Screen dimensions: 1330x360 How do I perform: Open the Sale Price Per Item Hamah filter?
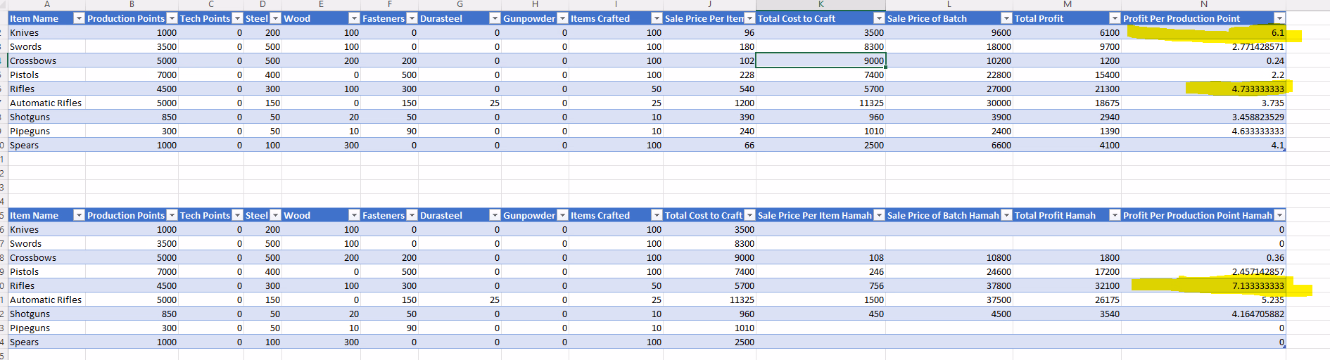[879, 215]
